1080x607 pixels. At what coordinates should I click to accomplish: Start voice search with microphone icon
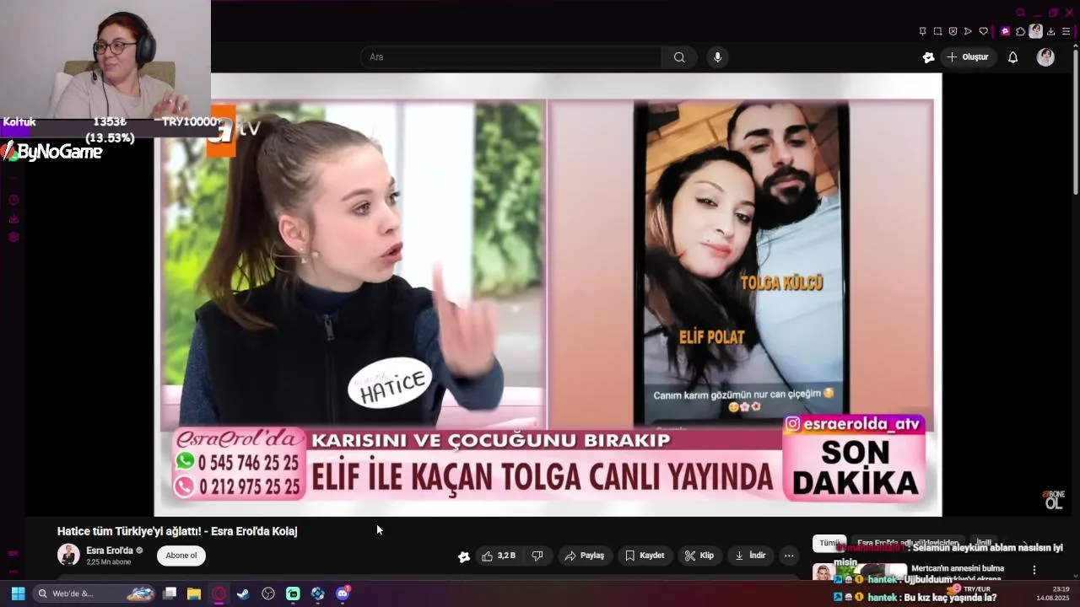point(717,57)
